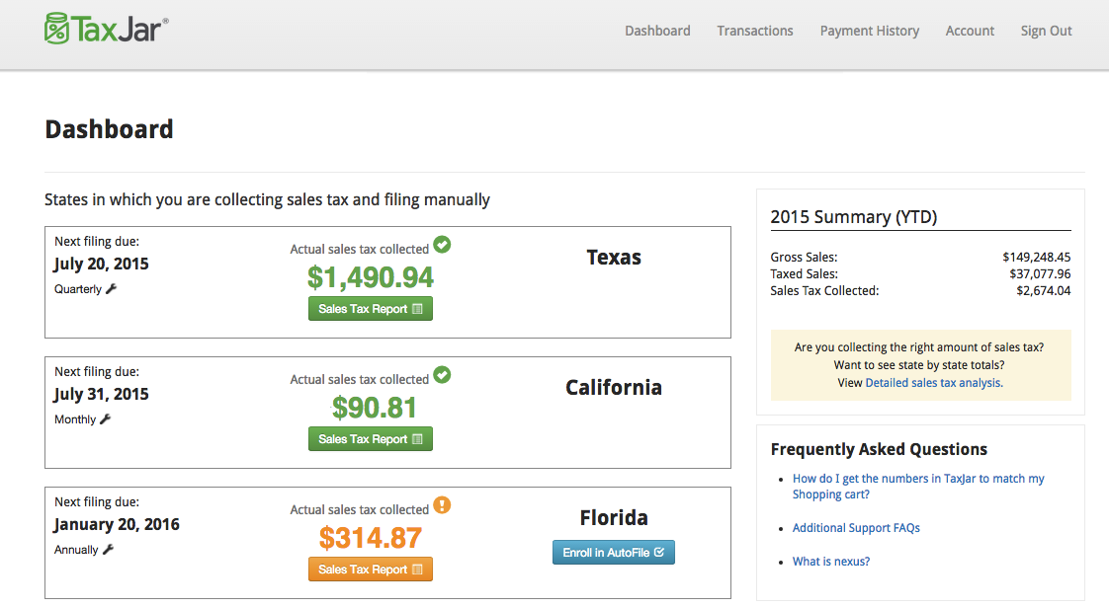The height and width of the screenshot is (608, 1109).
Task: Click the TaxJar logo
Action: tap(106, 29)
